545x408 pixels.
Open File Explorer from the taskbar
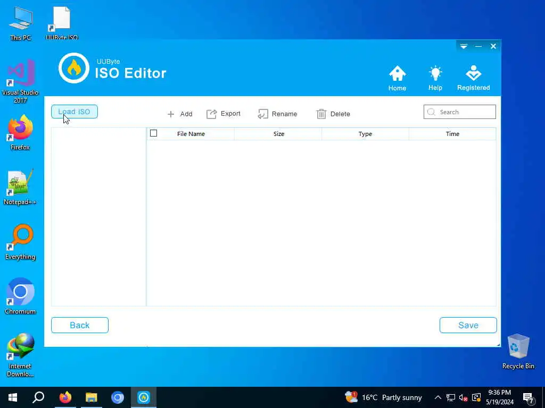pyautogui.click(x=92, y=397)
